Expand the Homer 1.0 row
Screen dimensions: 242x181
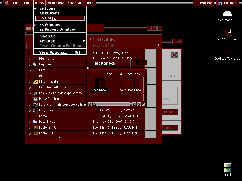click(x=29, y=116)
